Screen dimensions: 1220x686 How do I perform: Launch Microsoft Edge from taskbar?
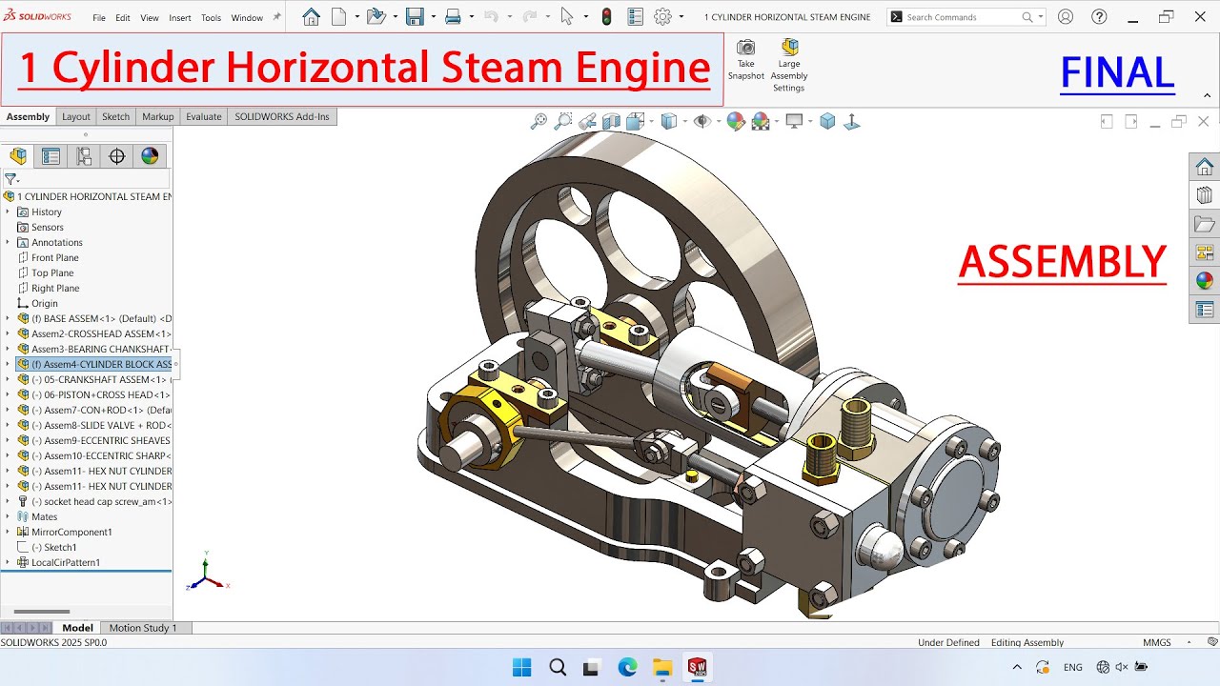point(627,667)
